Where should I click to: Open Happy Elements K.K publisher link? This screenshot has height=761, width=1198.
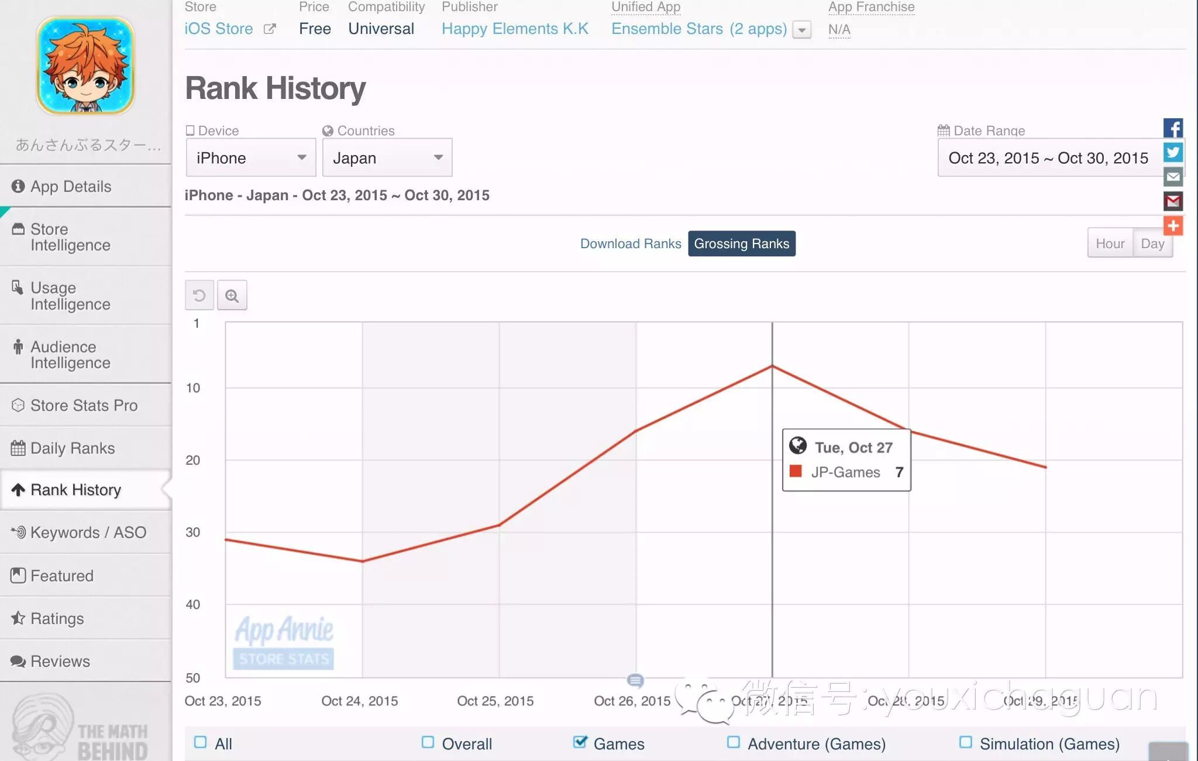tap(515, 29)
